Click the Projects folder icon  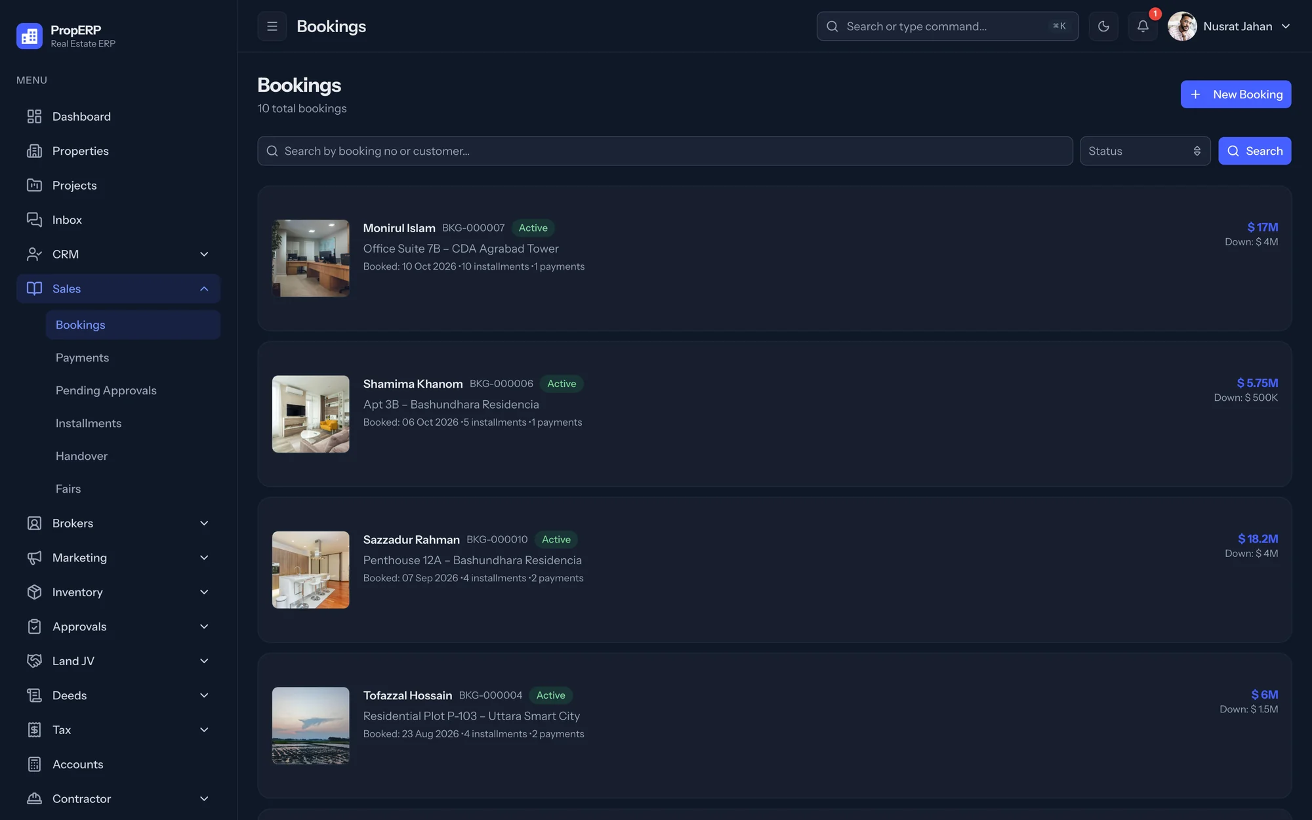(x=34, y=185)
